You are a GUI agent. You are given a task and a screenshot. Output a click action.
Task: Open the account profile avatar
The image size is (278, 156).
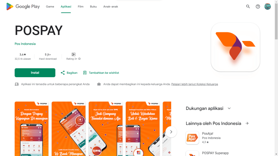coord(267,7)
